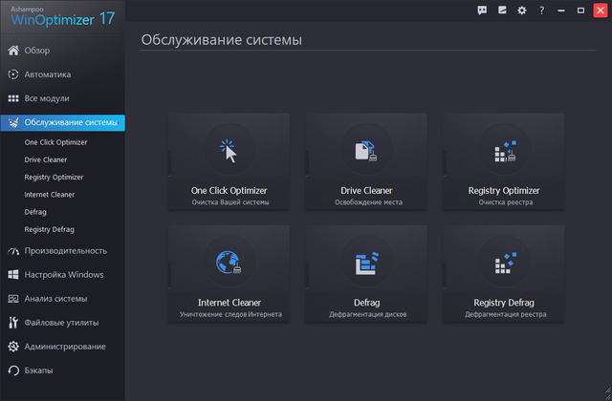Expand the Производительность category
This screenshot has height=401, width=612.
coord(65,251)
